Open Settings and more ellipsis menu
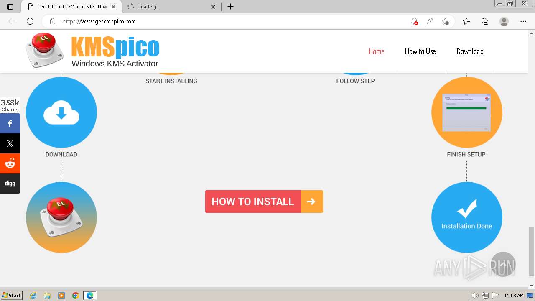Screen dimensions: 535x301 523,21
